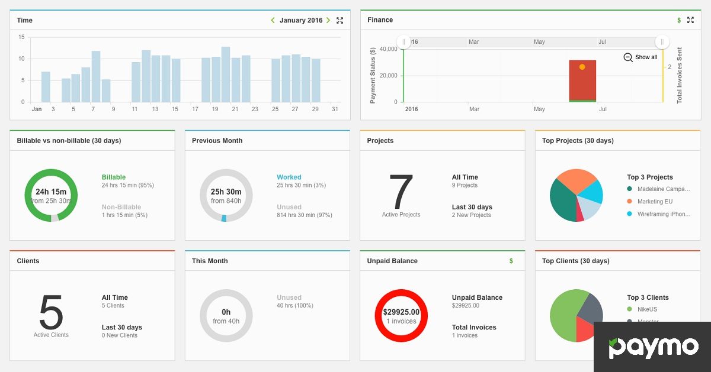Click the zoom-out magnifier next to Show all
Image resolution: width=711 pixels, height=372 pixels.
[627, 57]
